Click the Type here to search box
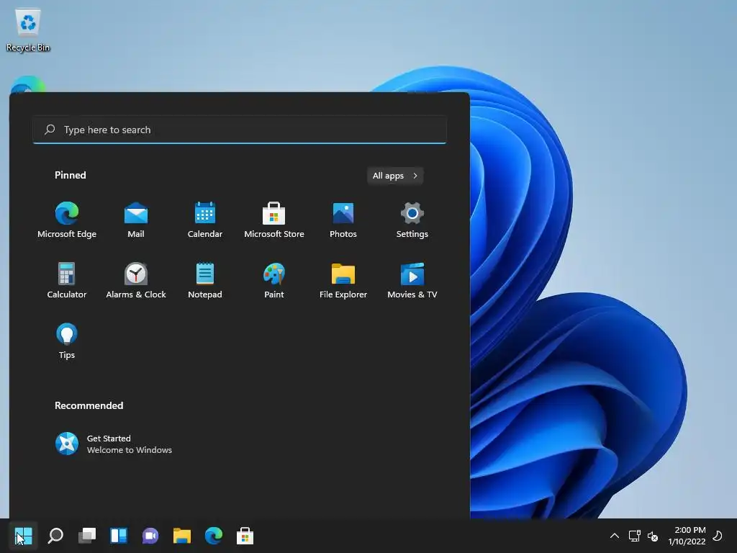Screen dimensions: 737x553 (x=240, y=130)
